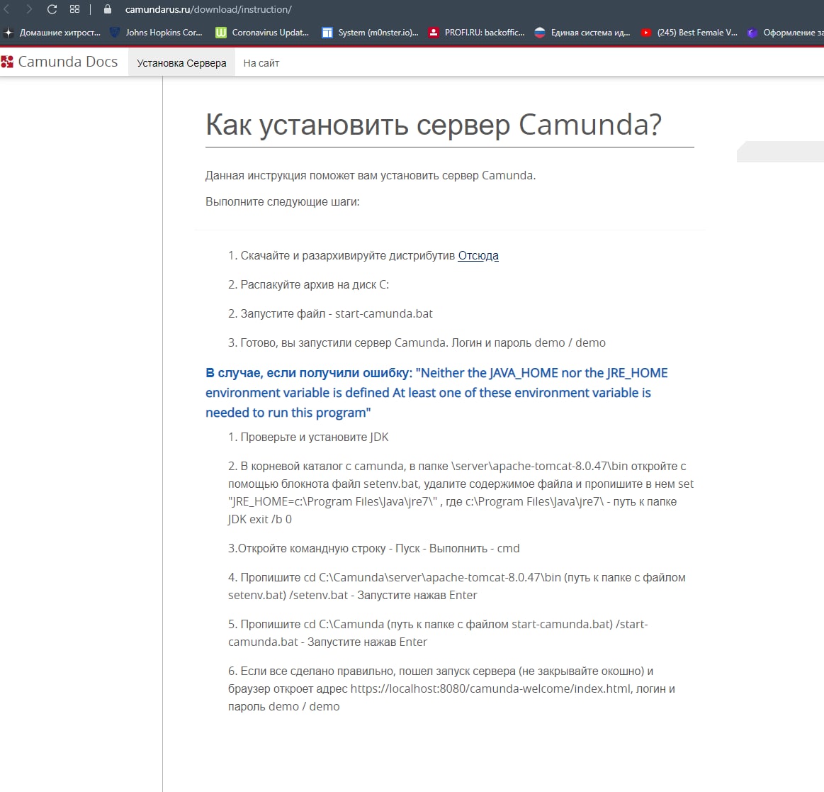Screen dimensions: 824x792
Task: Open the Оформление bookmark
Action: pyautogui.click(x=785, y=33)
